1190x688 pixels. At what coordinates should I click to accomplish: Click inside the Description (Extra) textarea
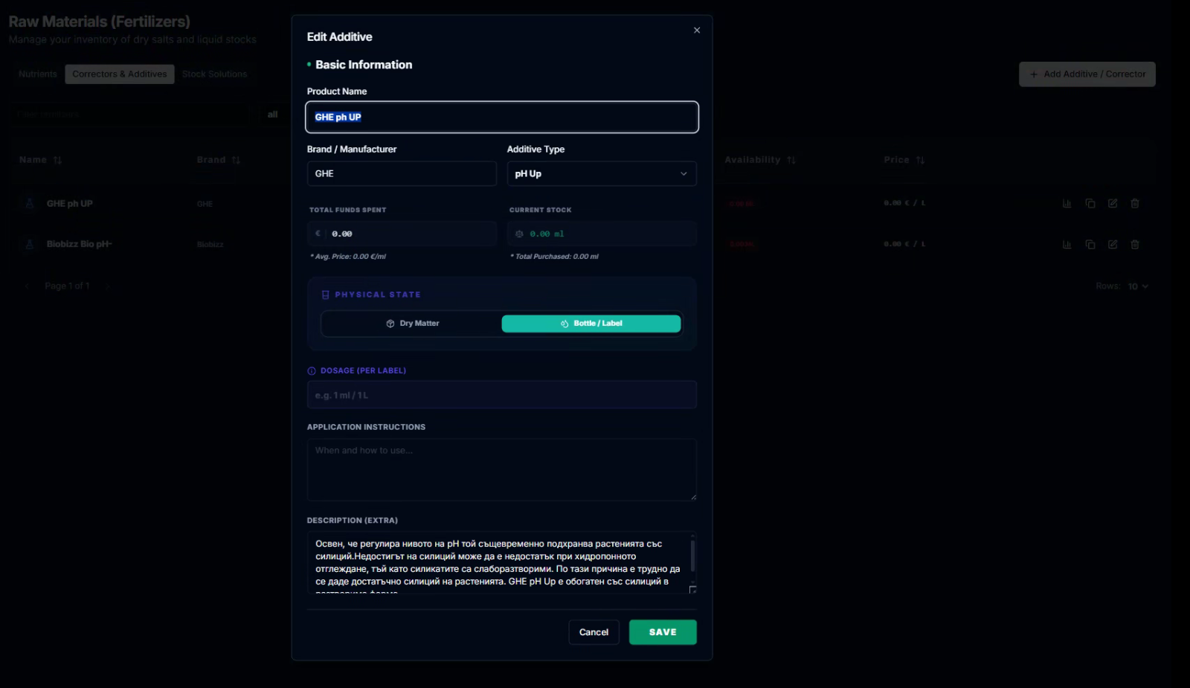click(x=498, y=562)
